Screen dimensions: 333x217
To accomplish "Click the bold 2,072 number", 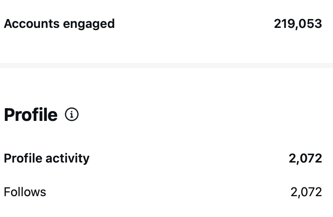I will pos(305,158).
